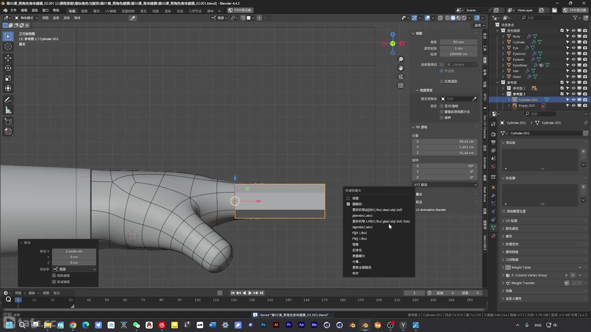Collapse the 参考图 2 collection
591x332 pixels.
(x=503, y=94)
